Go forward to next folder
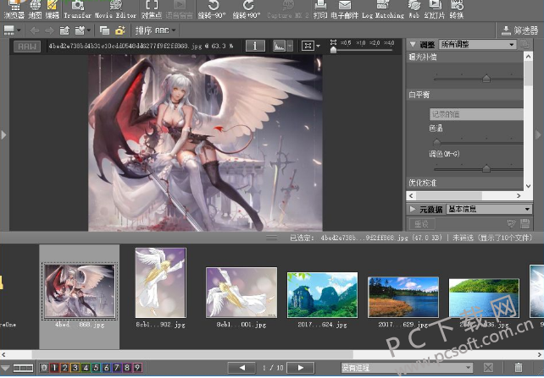The image size is (544, 378). coord(49,30)
